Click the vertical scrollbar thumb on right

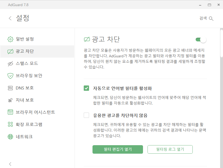point(222,43)
